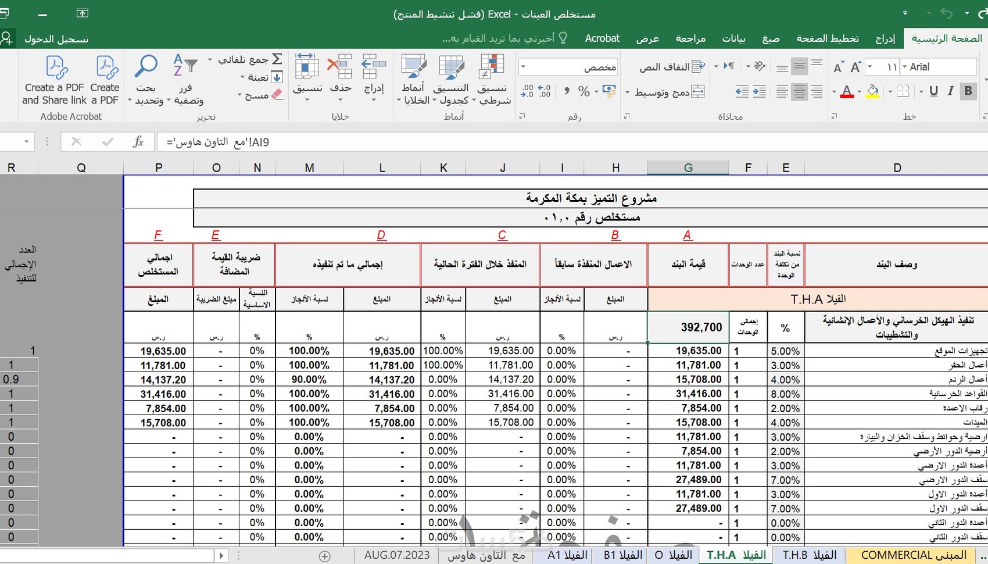The width and height of the screenshot is (988, 564).
Task: Switch to the COMMERCIAL sheet tab
Action: pyautogui.click(x=914, y=555)
